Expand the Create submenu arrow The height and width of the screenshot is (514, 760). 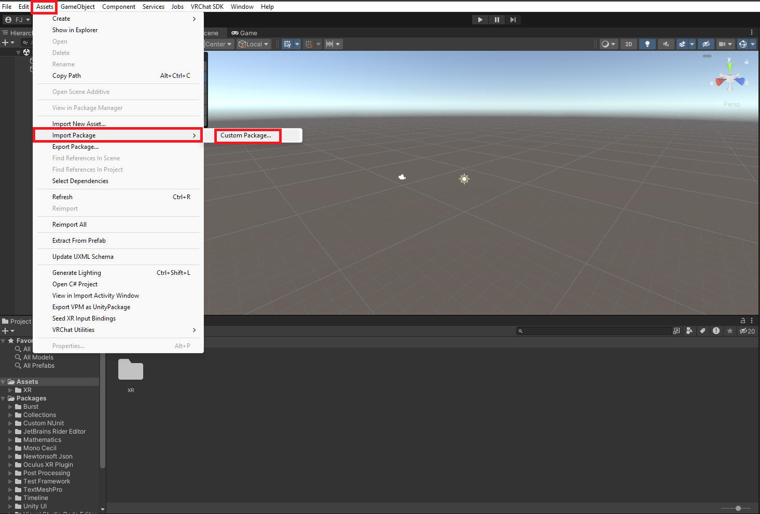tap(195, 19)
